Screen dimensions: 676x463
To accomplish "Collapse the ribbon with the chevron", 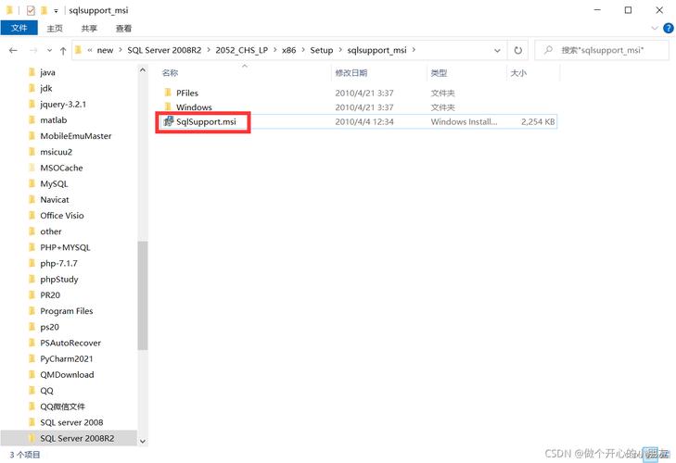I will (655, 29).
